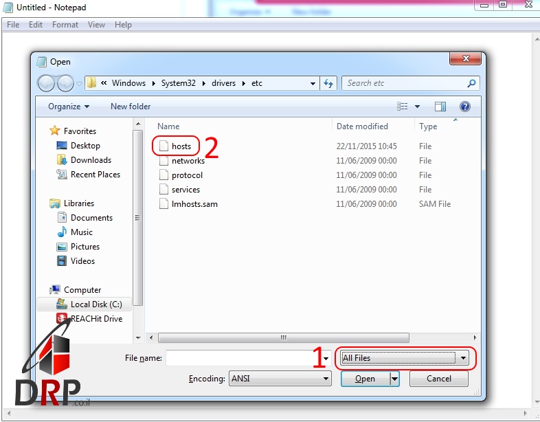
Task: Expand the Organize dropdown menu
Action: click(69, 107)
